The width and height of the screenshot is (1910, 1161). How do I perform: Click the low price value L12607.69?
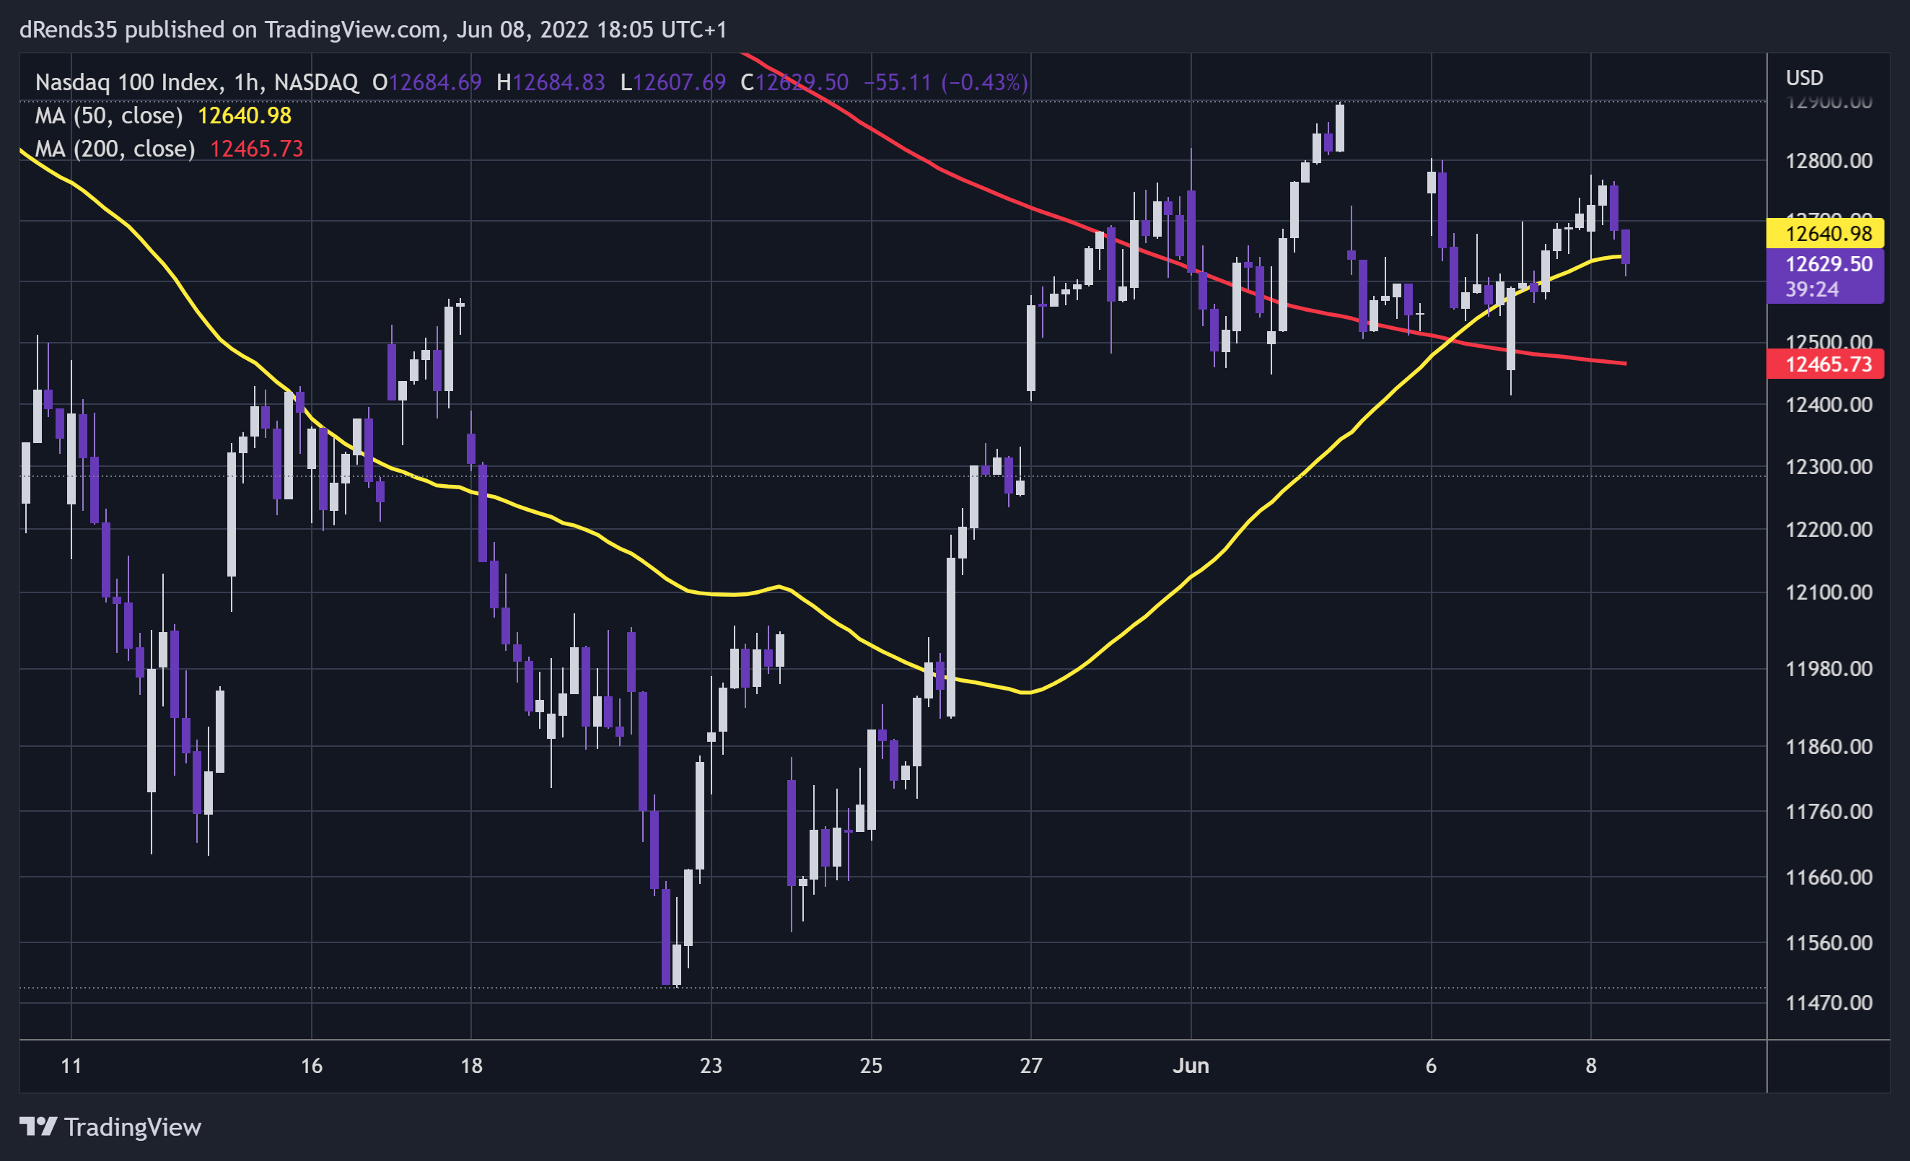[673, 82]
